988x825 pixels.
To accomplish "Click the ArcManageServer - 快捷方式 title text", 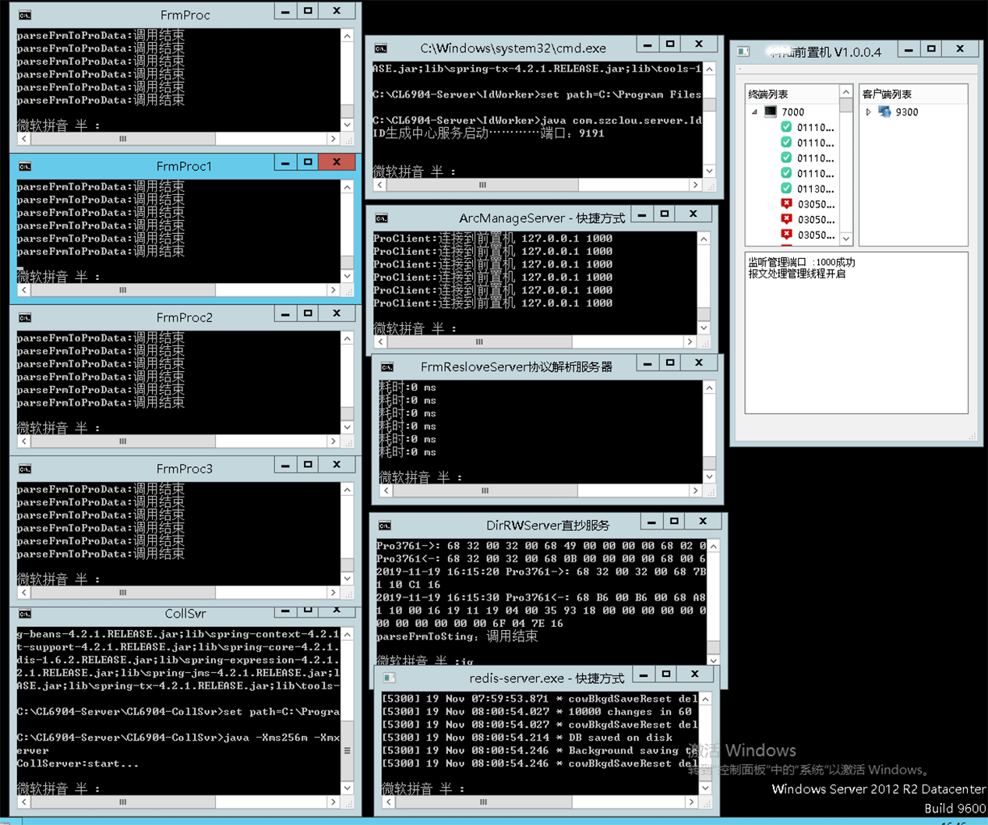I will pyautogui.click(x=542, y=218).
